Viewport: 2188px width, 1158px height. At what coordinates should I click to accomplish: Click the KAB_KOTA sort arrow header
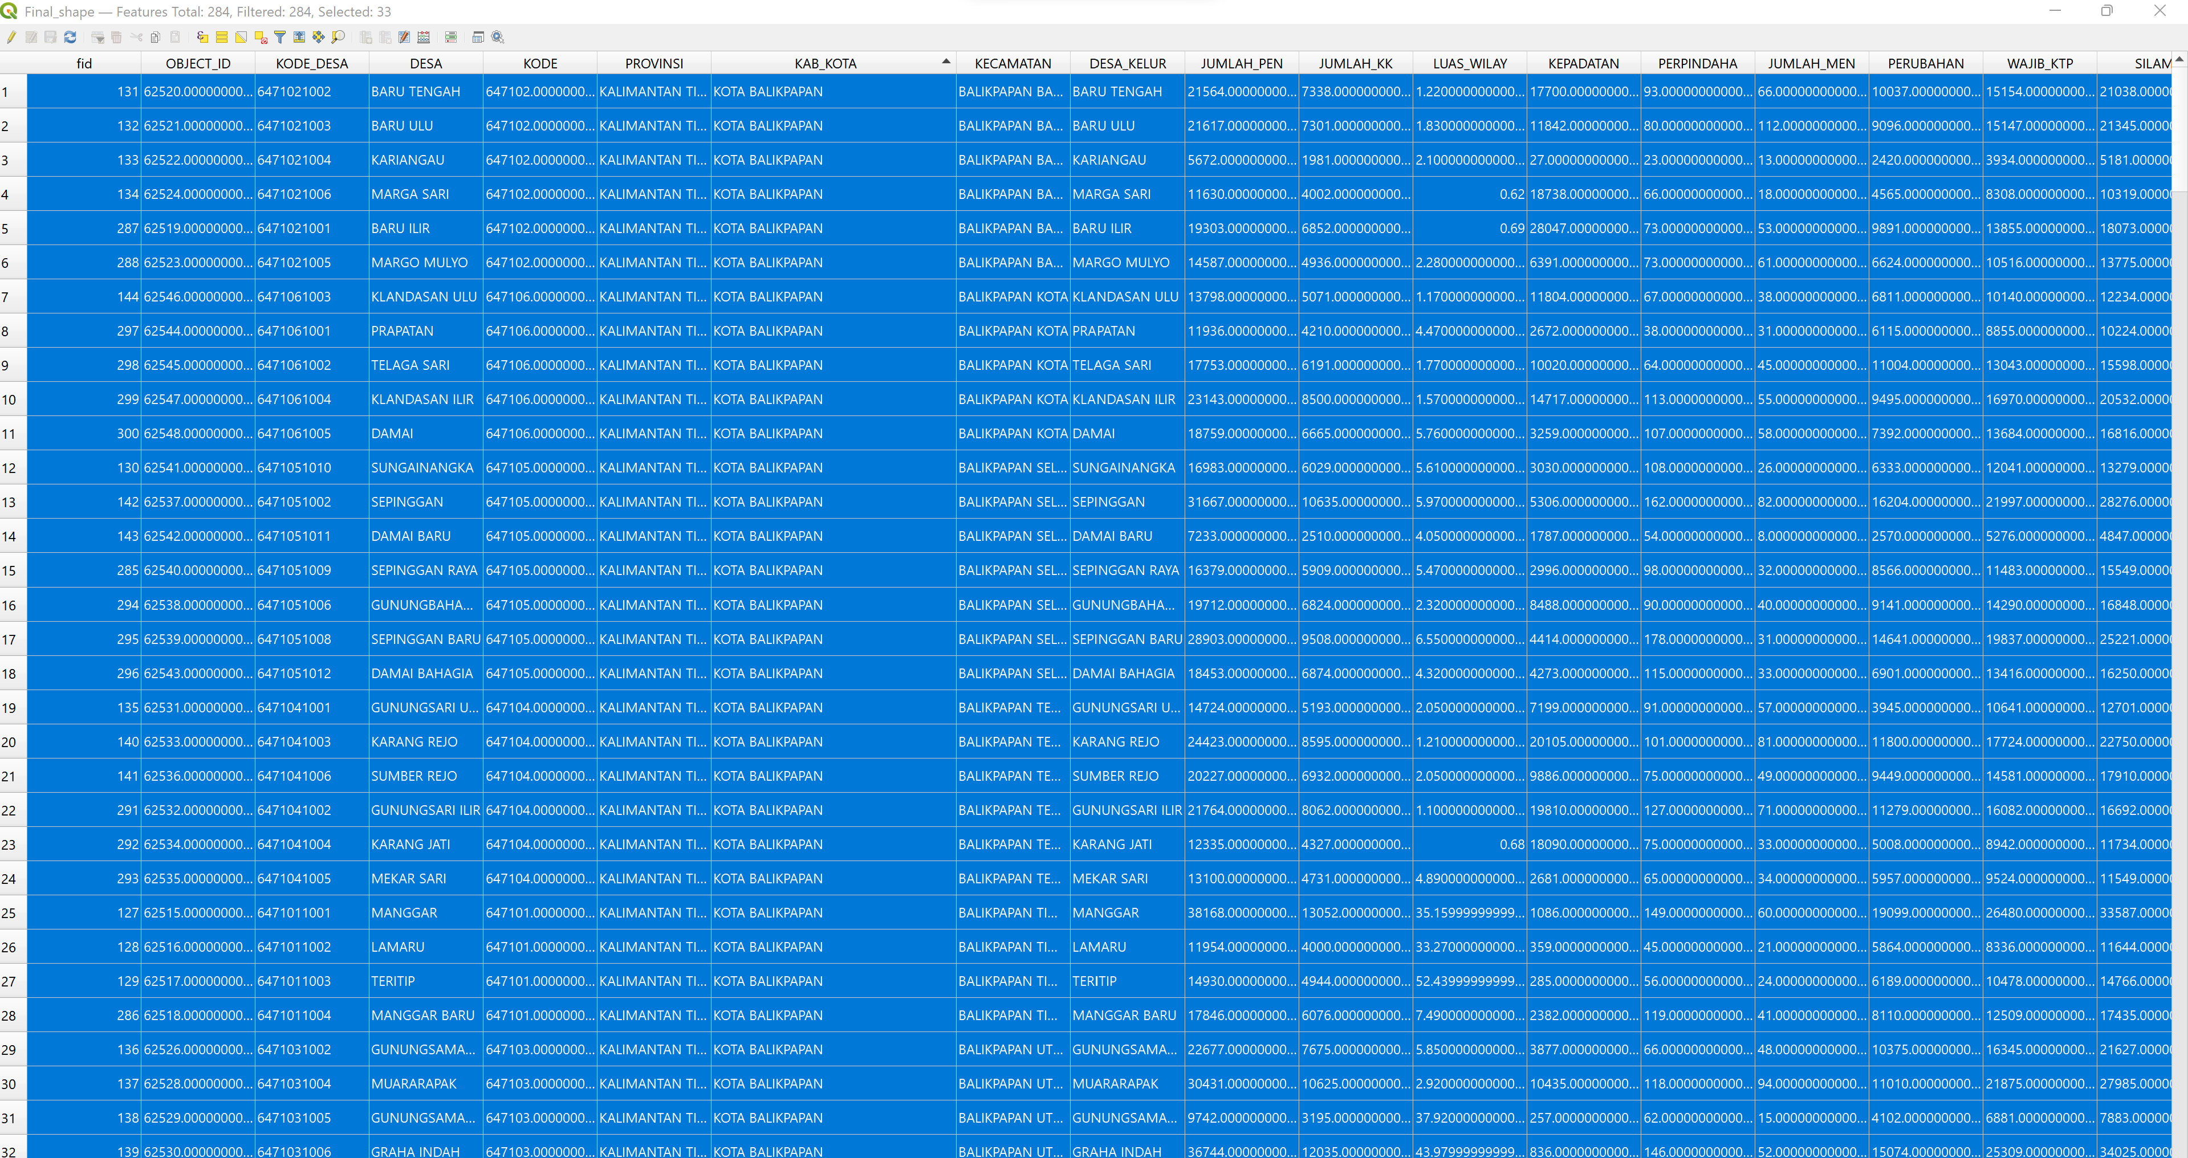click(x=945, y=62)
